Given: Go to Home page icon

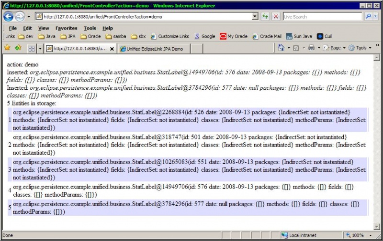Looking at the screenshot, I should click(x=281, y=48).
